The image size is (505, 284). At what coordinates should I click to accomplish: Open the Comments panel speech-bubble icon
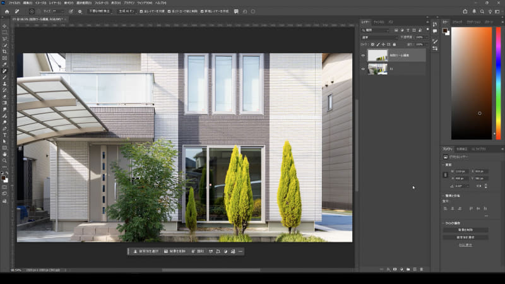point(435,31)
